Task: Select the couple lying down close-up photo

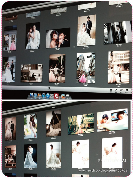Action: [112, 120]
